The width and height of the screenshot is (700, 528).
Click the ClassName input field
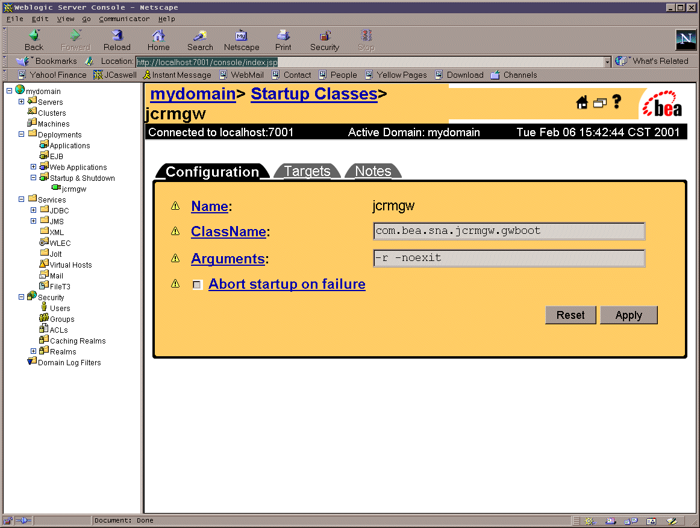click(509, 231)
